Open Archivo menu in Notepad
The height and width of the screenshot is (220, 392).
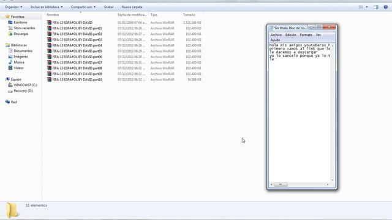tap(276, 35)
